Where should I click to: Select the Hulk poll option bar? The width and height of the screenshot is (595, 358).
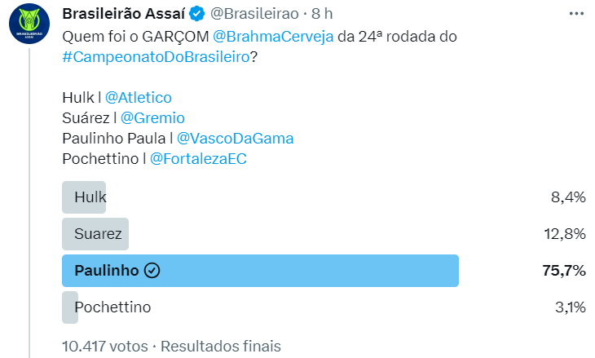click(84, 197)
